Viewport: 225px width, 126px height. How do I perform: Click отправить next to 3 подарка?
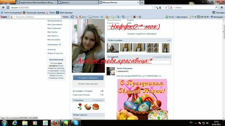(98, 100)
